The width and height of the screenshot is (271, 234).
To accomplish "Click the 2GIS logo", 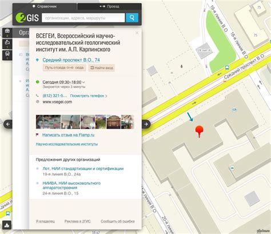I will point(27,18).
